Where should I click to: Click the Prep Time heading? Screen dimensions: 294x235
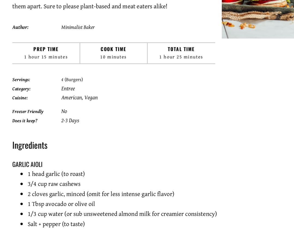46,49
